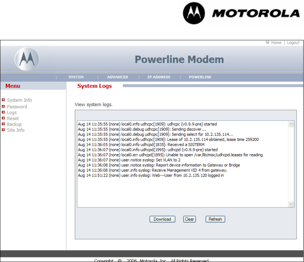Click the Logout link
This screenshot has width=304, height=262.
pos(293,43)
